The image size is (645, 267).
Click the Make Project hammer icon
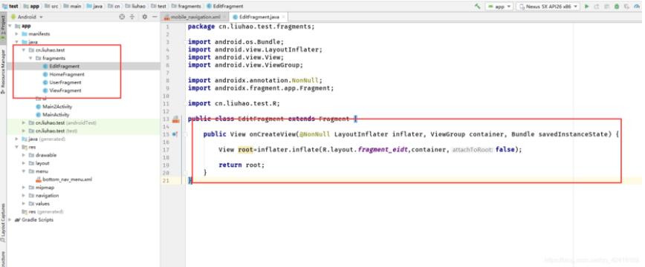[478, 6]
